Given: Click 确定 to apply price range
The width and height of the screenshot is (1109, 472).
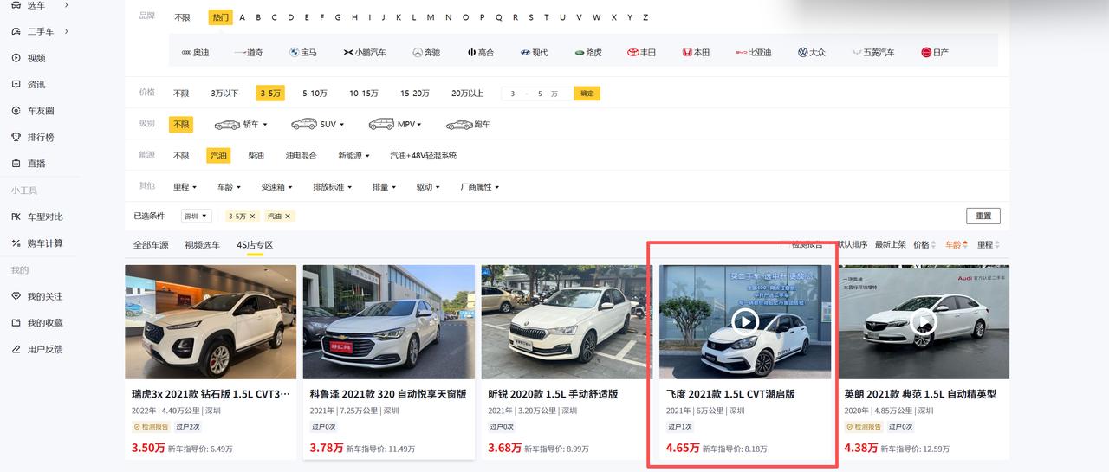Looking at the screenshot, I should (x=587, y=94).
